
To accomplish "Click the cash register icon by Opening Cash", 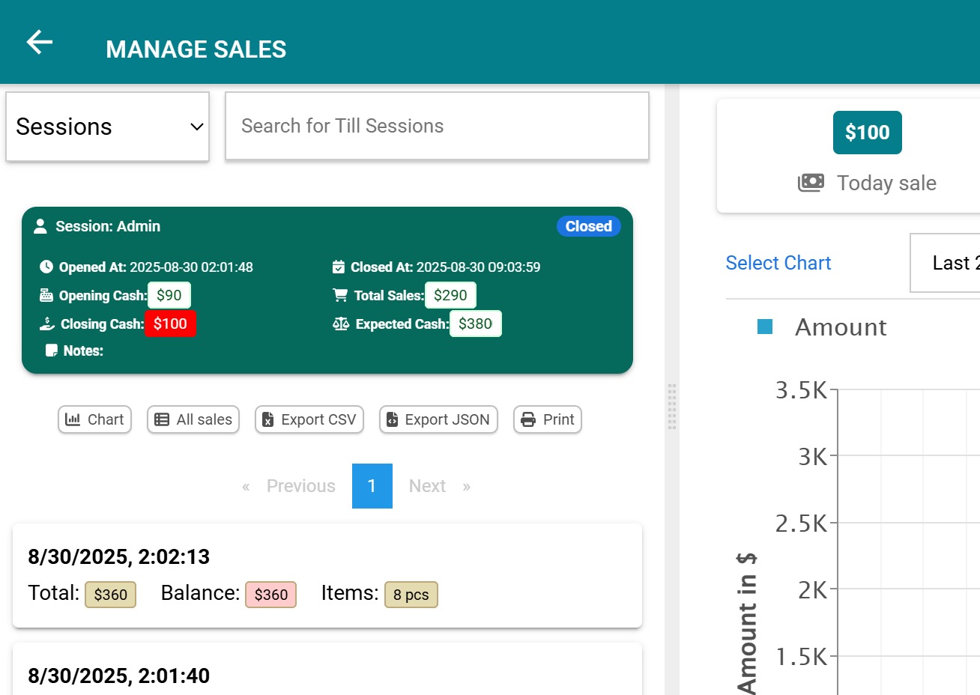I will (x=46, y=295).
